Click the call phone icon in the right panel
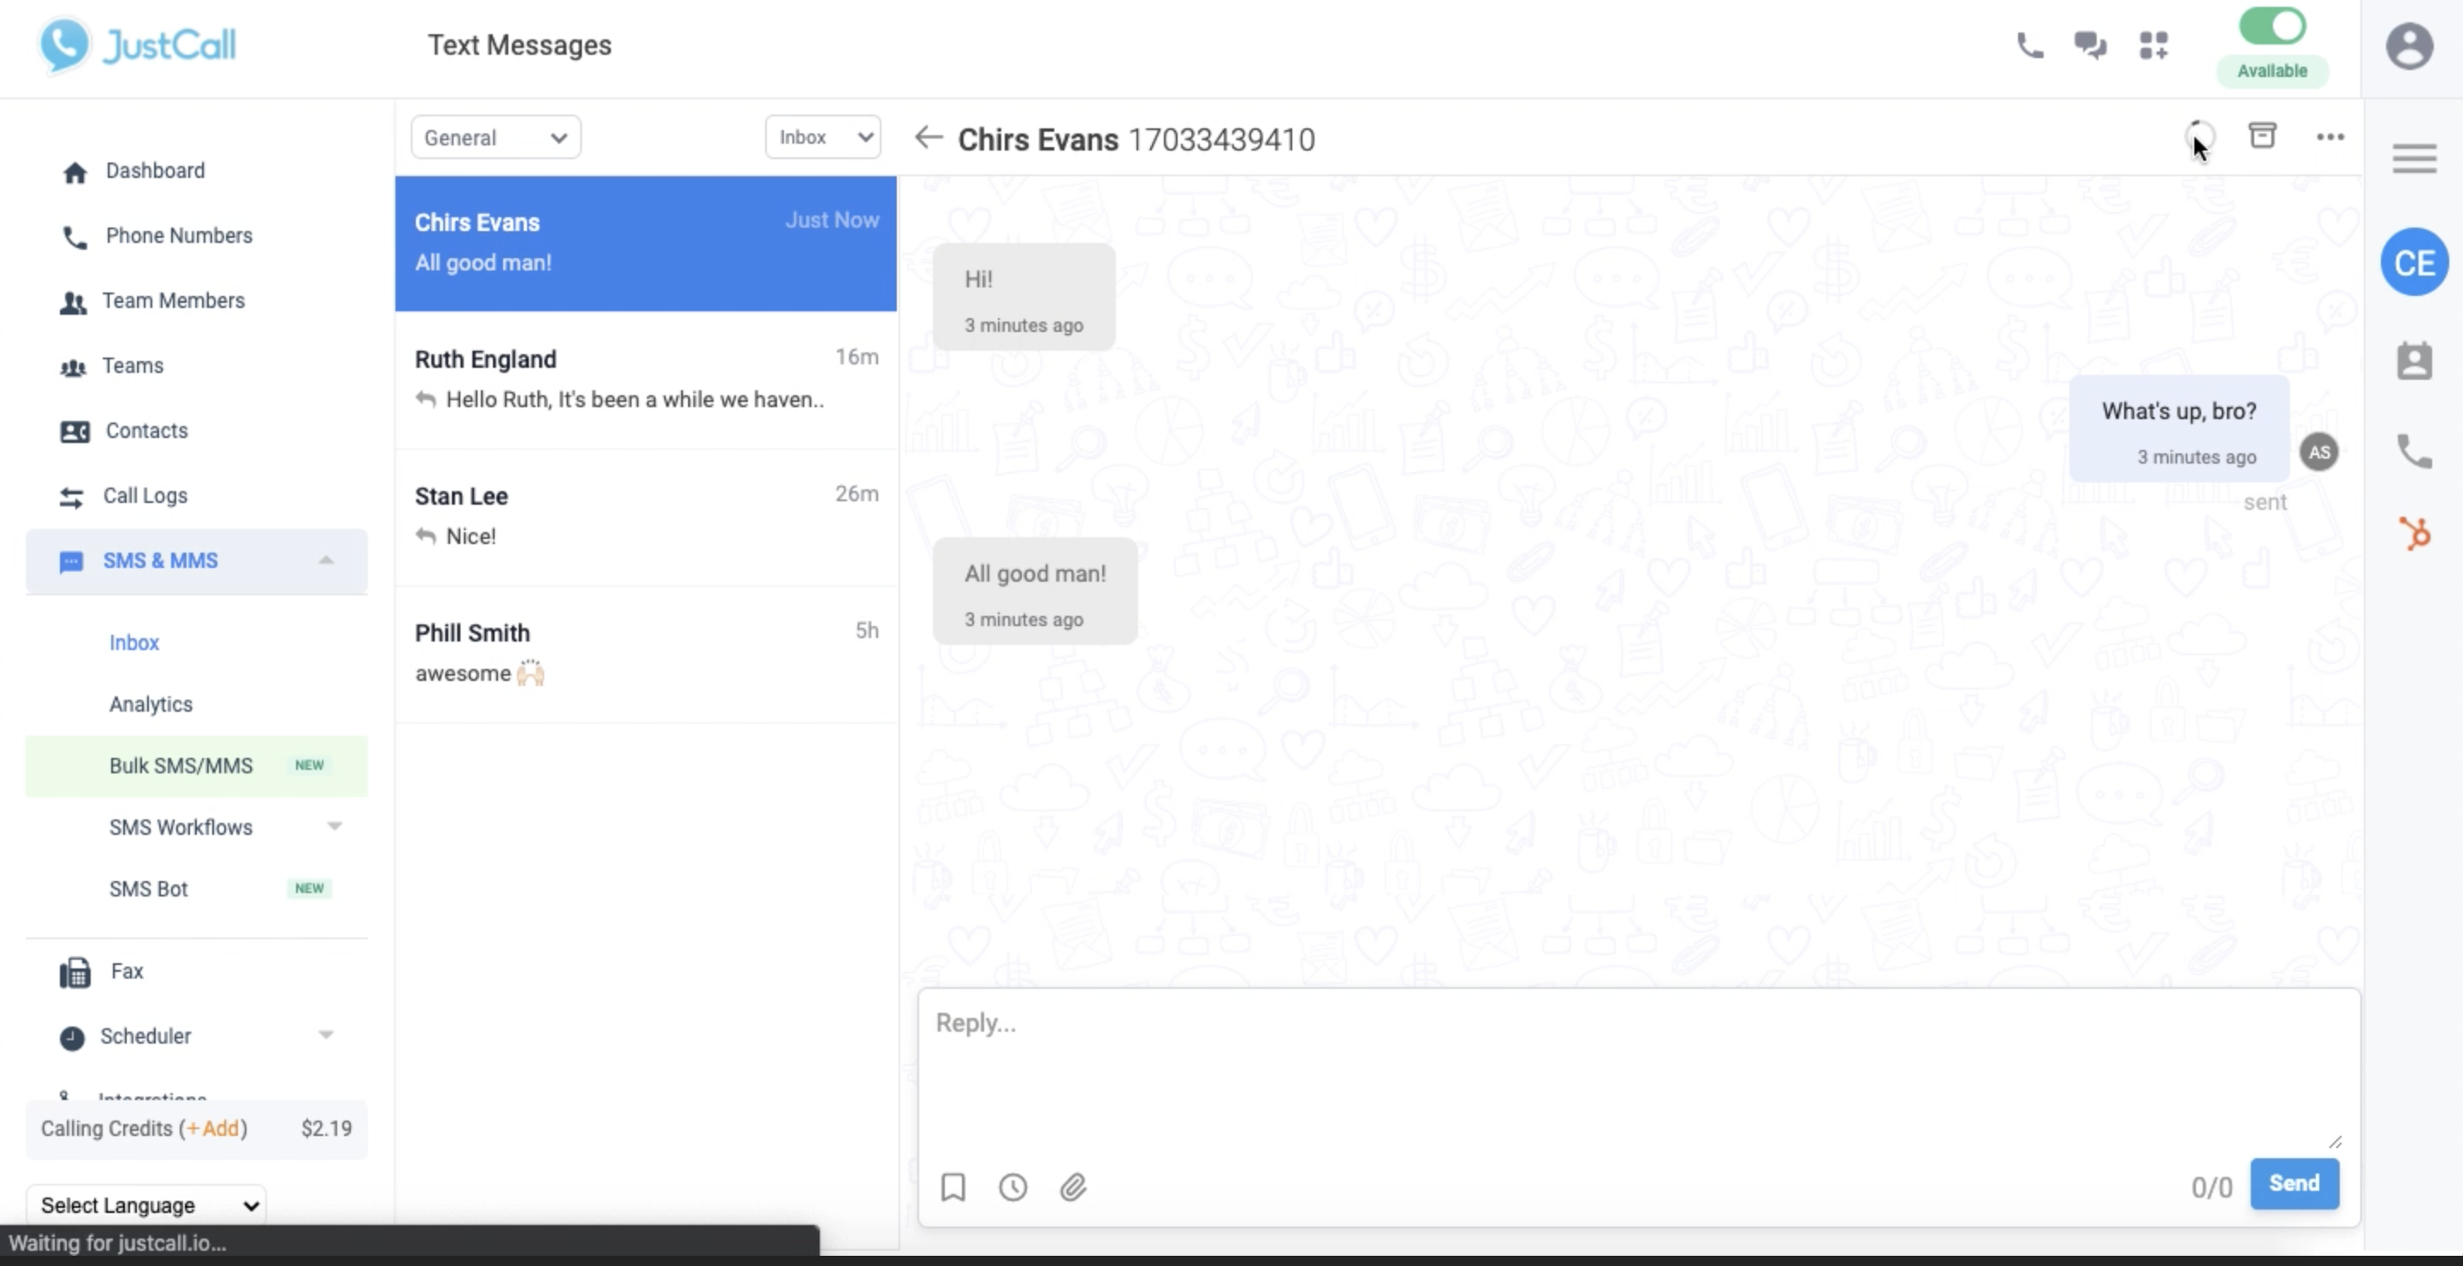 point(2414,450)
